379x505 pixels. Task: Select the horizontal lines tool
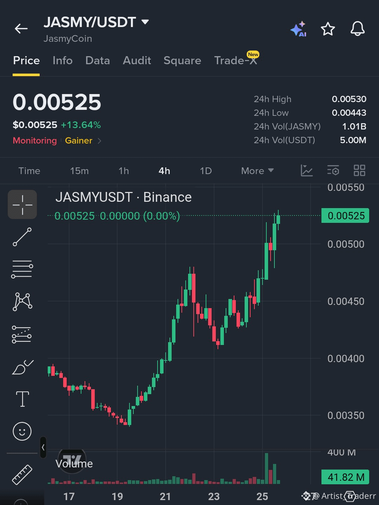click(x=22, y=269)
